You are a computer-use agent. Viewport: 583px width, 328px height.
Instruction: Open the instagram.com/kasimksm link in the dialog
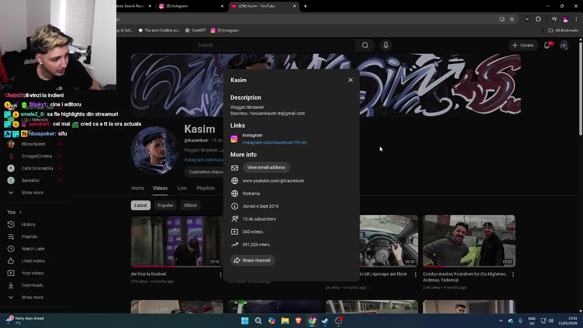(x=274, y=143)
